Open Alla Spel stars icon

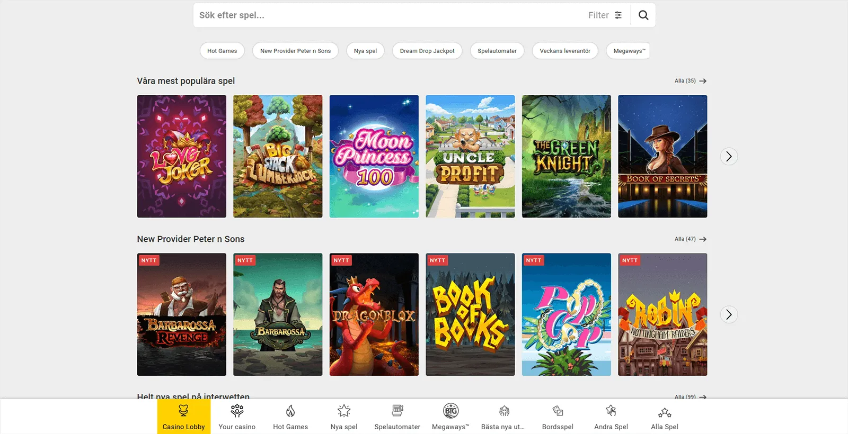[665, 412]
